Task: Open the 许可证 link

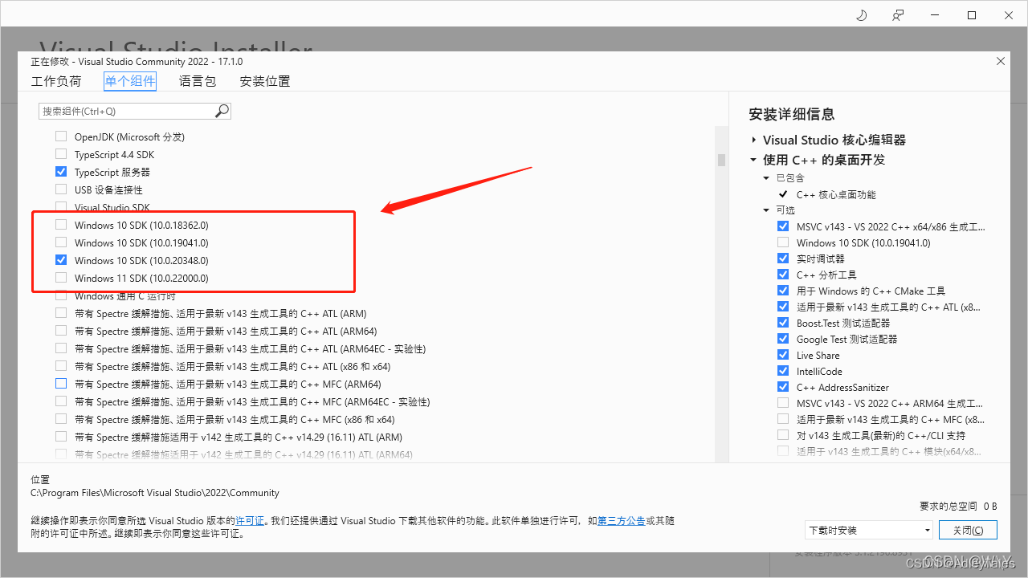Action: [x=250, y=521]
